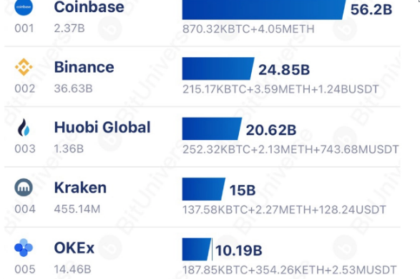Click the Binance diamond logo icon
Image resolution: width=420 pixels, height=279 pixels.
[x=24, y=67]
